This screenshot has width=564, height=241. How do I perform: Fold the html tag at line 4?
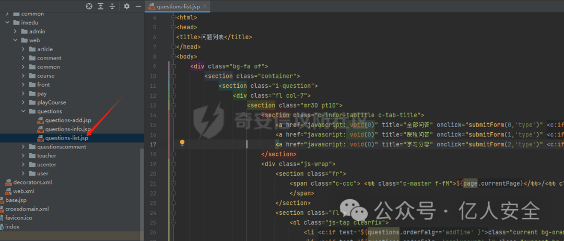click(173, 17)
